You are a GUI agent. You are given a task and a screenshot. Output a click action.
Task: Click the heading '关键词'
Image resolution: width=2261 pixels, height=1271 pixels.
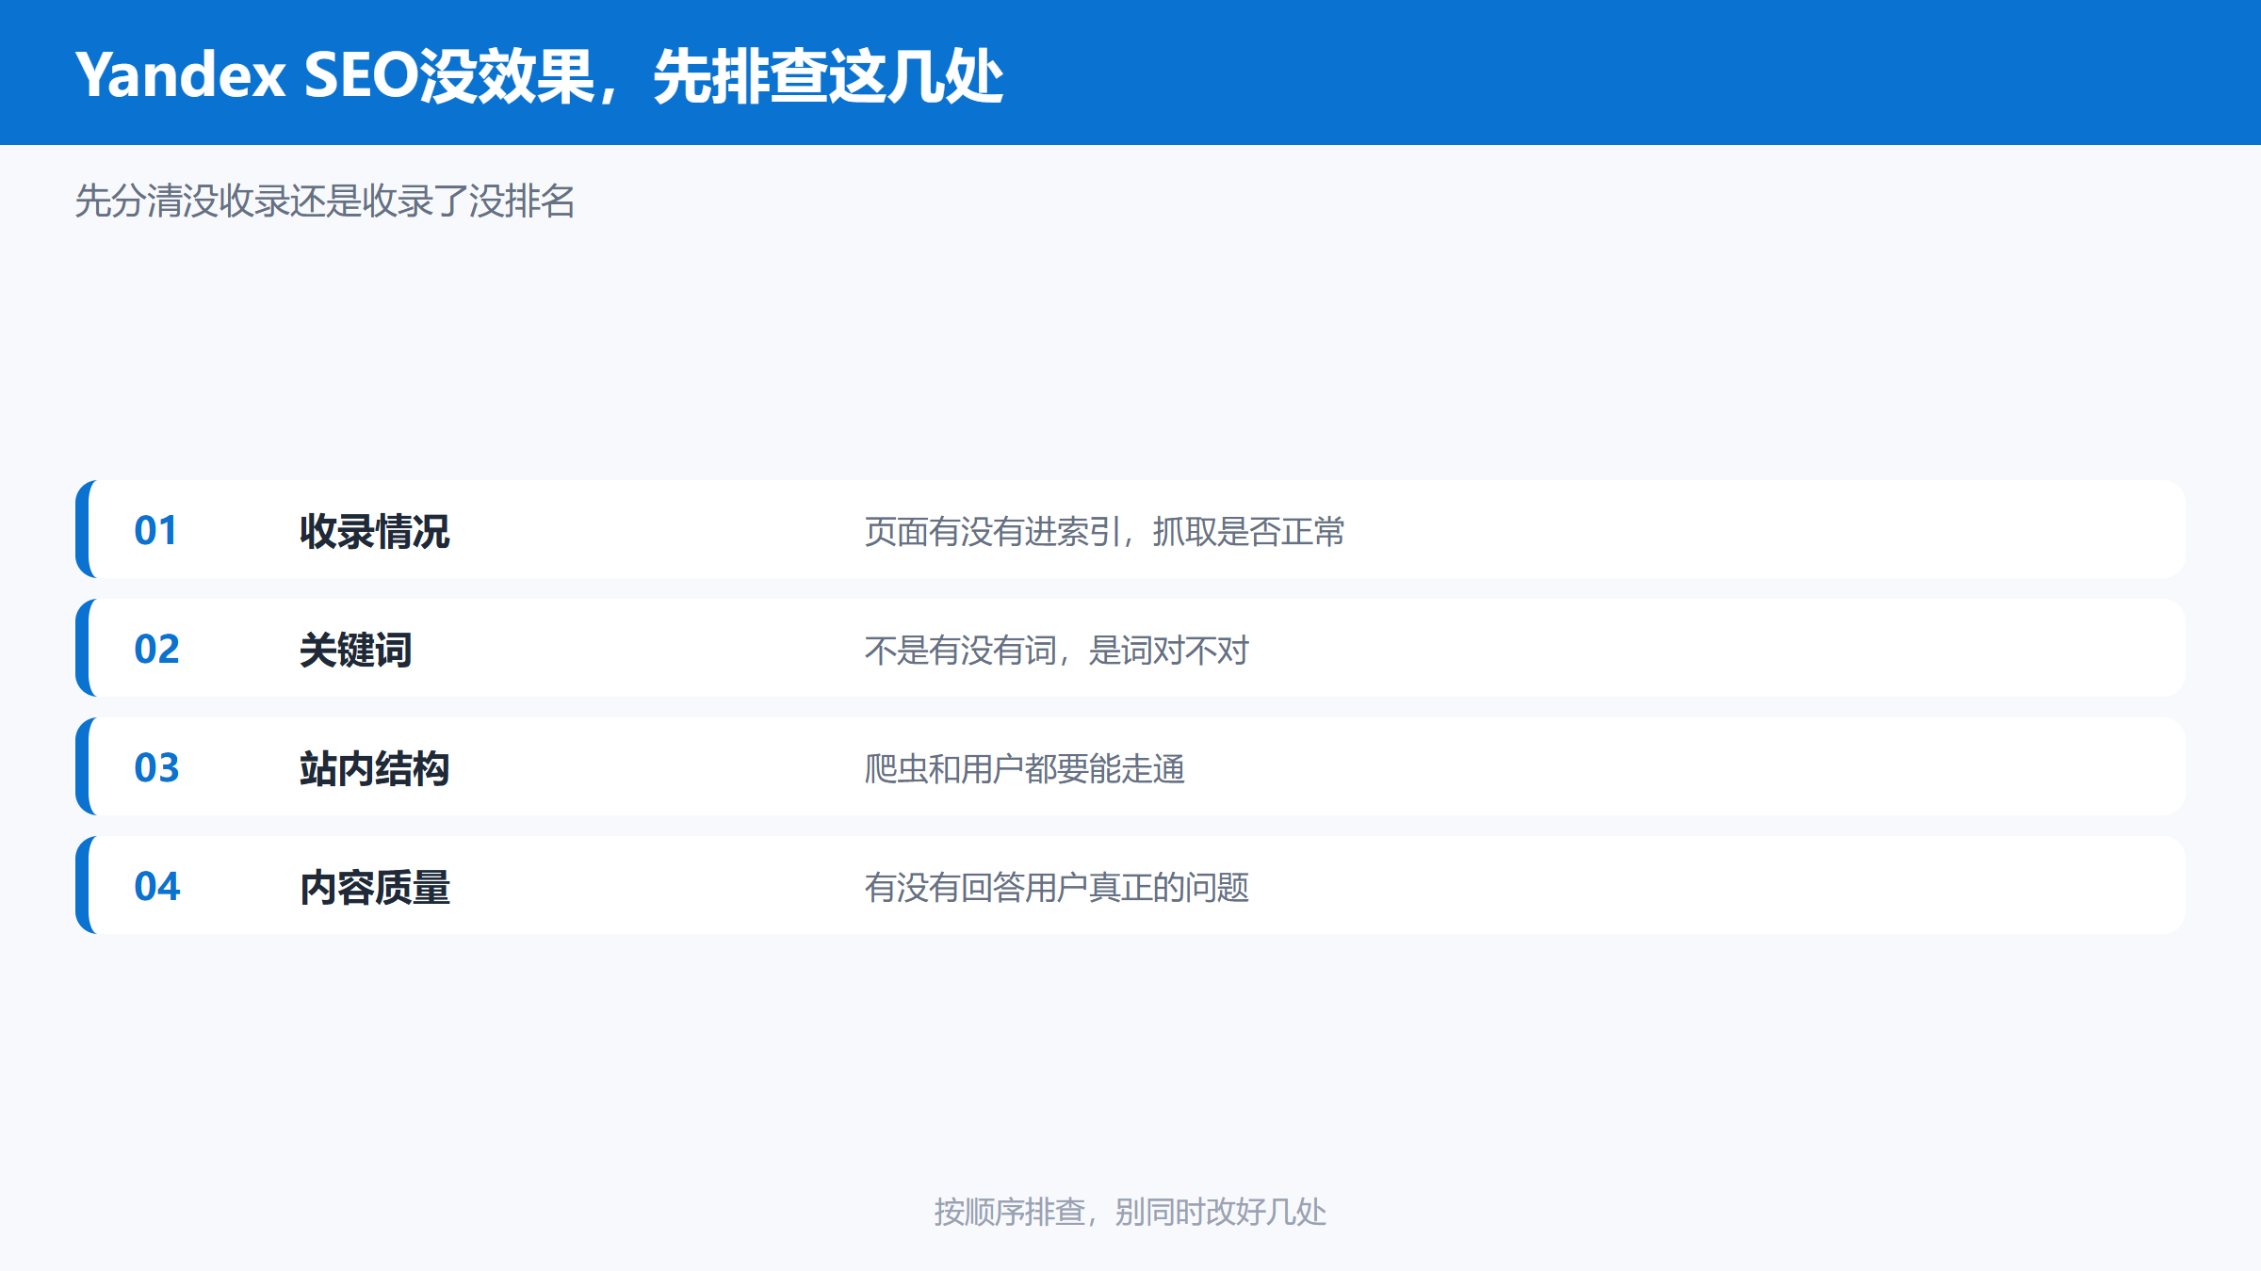click(355, 650)
